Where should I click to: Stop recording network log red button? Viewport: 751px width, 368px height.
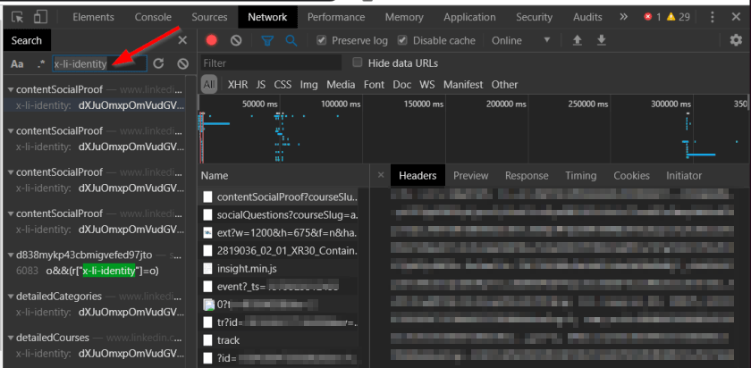212,40
